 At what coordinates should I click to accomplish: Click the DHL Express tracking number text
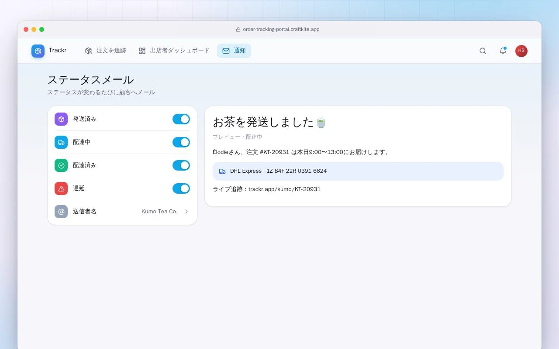[278, 171]
